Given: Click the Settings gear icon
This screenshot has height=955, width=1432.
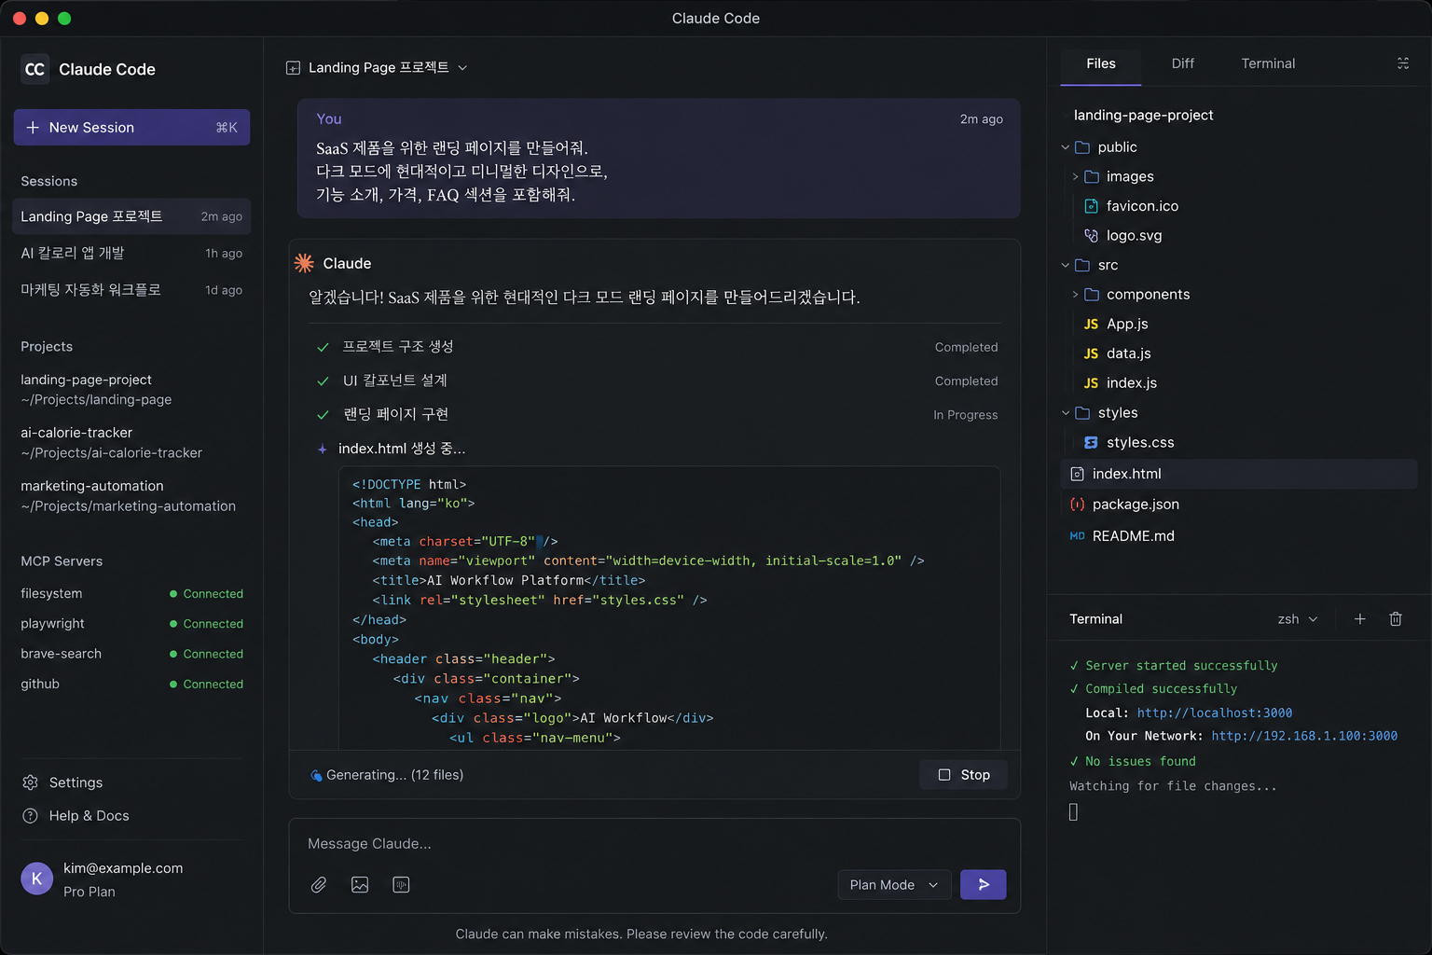Looking at the screenshot, I should click(30, 782).
